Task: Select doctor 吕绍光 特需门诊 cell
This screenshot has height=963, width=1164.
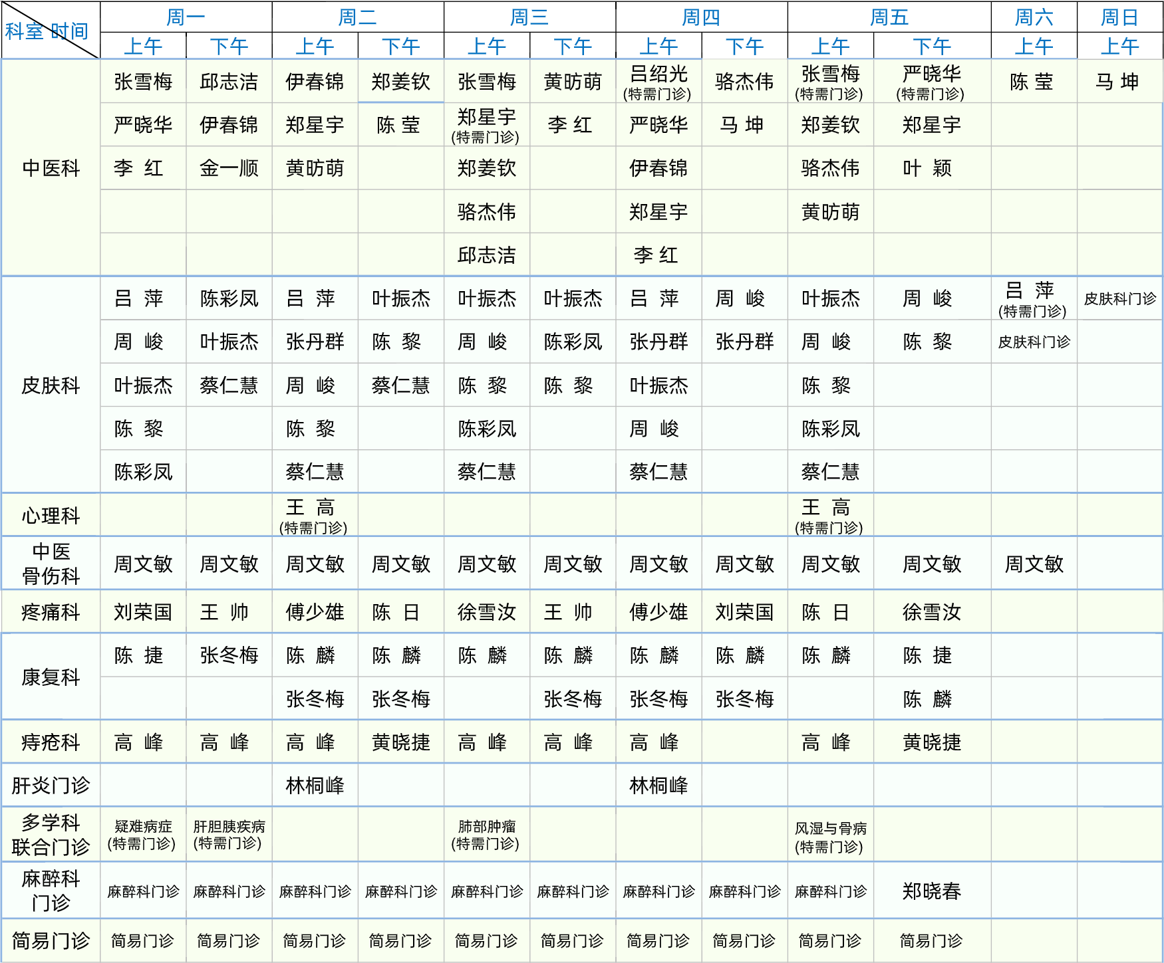Action: click(x=658, y=82)
